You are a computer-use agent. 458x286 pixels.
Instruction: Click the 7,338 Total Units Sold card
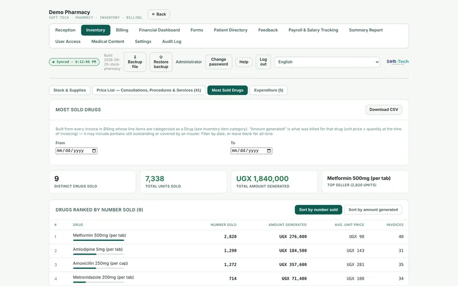coord(183,182)
